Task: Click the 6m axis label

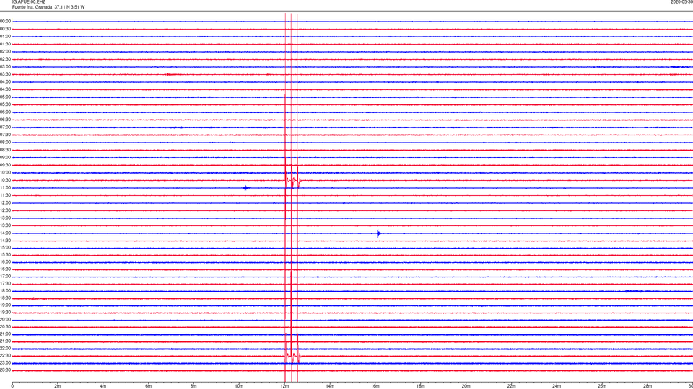Action: 149,386
